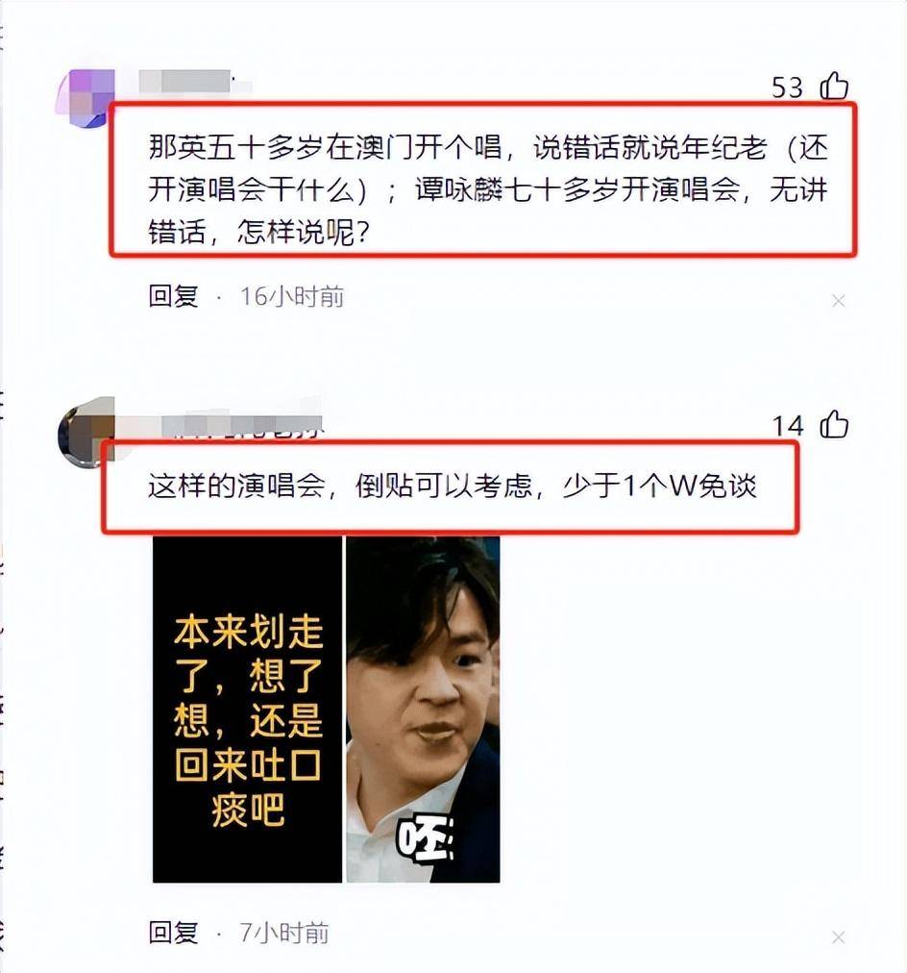Click the 呸 sticker on the meme

426,840
